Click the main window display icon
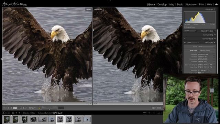The height and width of the screenshot is (124, 220). [3, 113]
